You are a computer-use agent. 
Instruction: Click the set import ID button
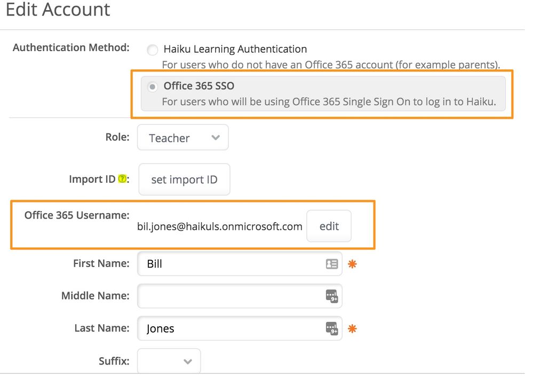click(x=184, y=180)
